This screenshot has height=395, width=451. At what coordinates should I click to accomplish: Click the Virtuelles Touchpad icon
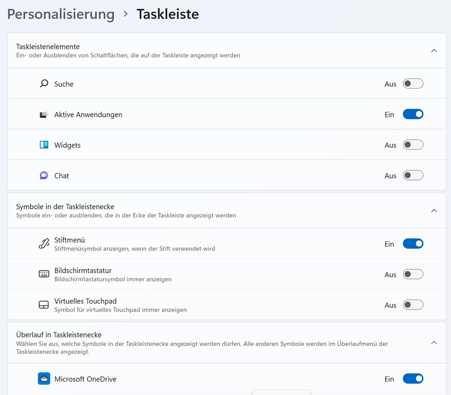tap(44, 305)
